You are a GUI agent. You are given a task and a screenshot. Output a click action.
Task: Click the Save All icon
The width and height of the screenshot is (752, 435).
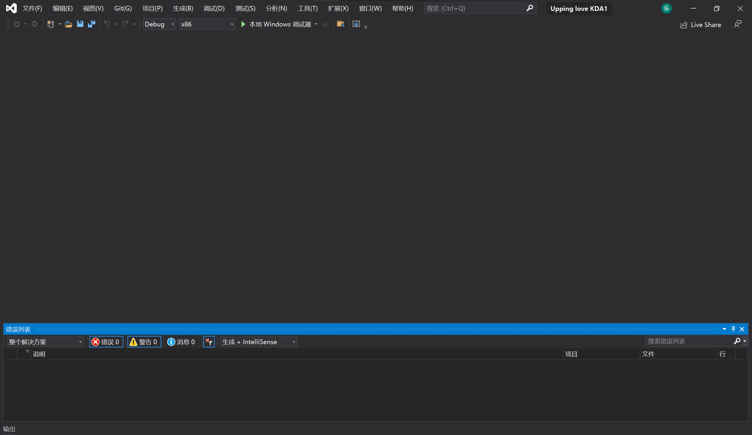click(x=91, y=24)
